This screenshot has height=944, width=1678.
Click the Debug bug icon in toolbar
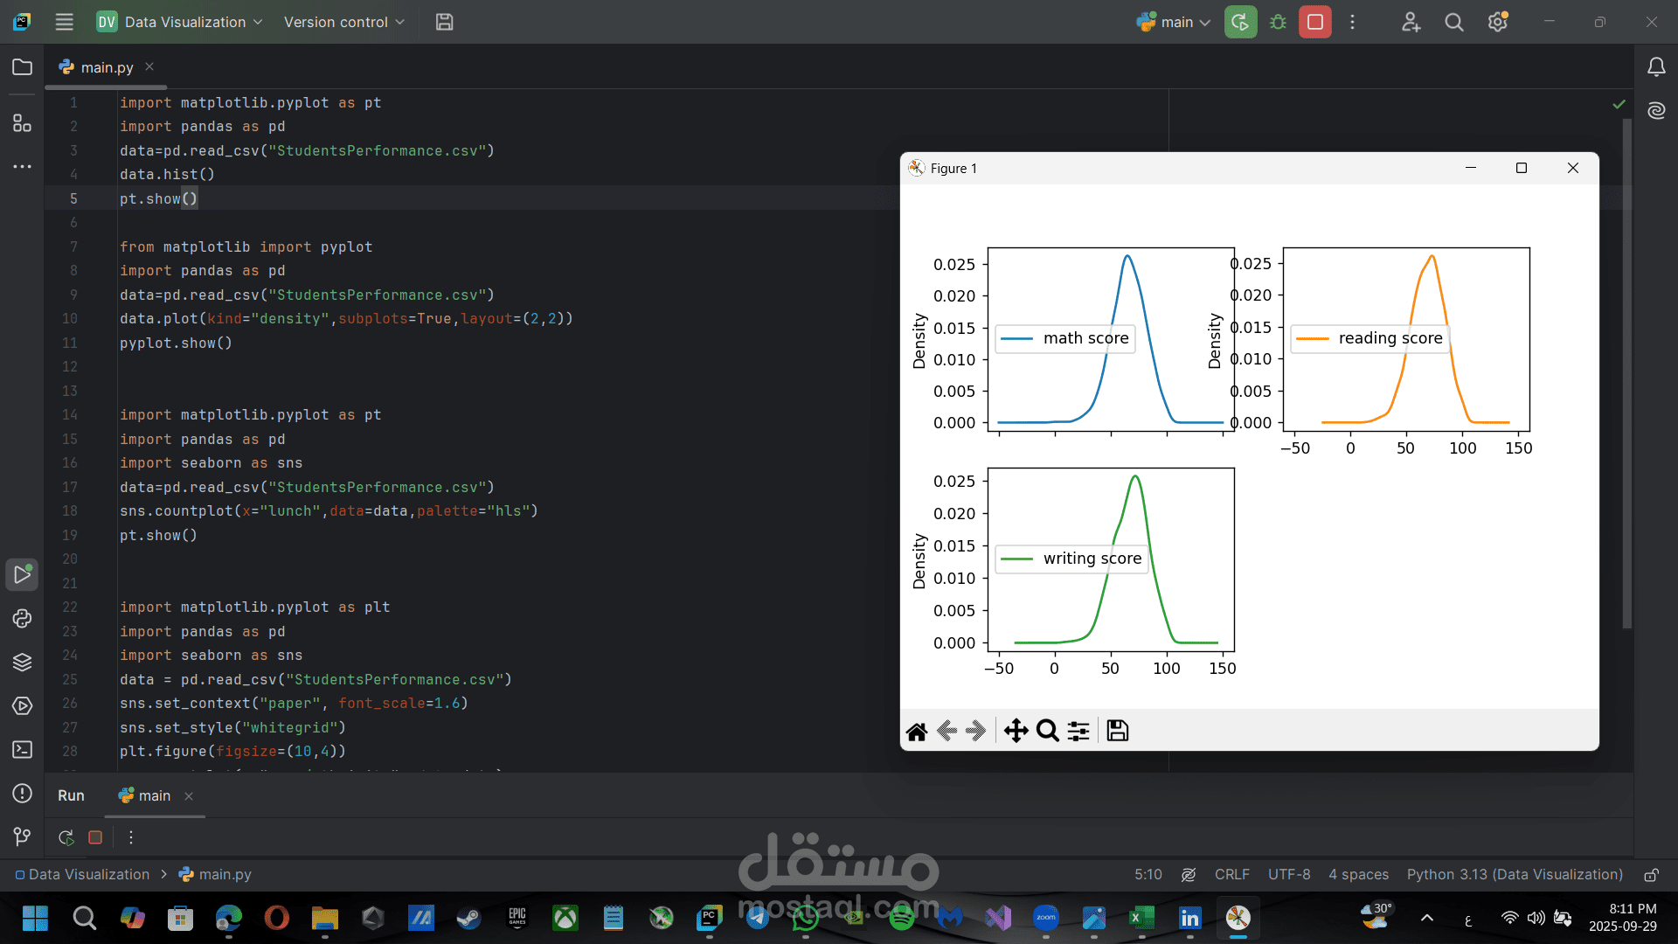tap(1278, 22)
